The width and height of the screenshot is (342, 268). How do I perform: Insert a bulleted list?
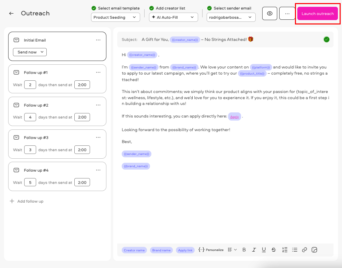coord(295,250)
